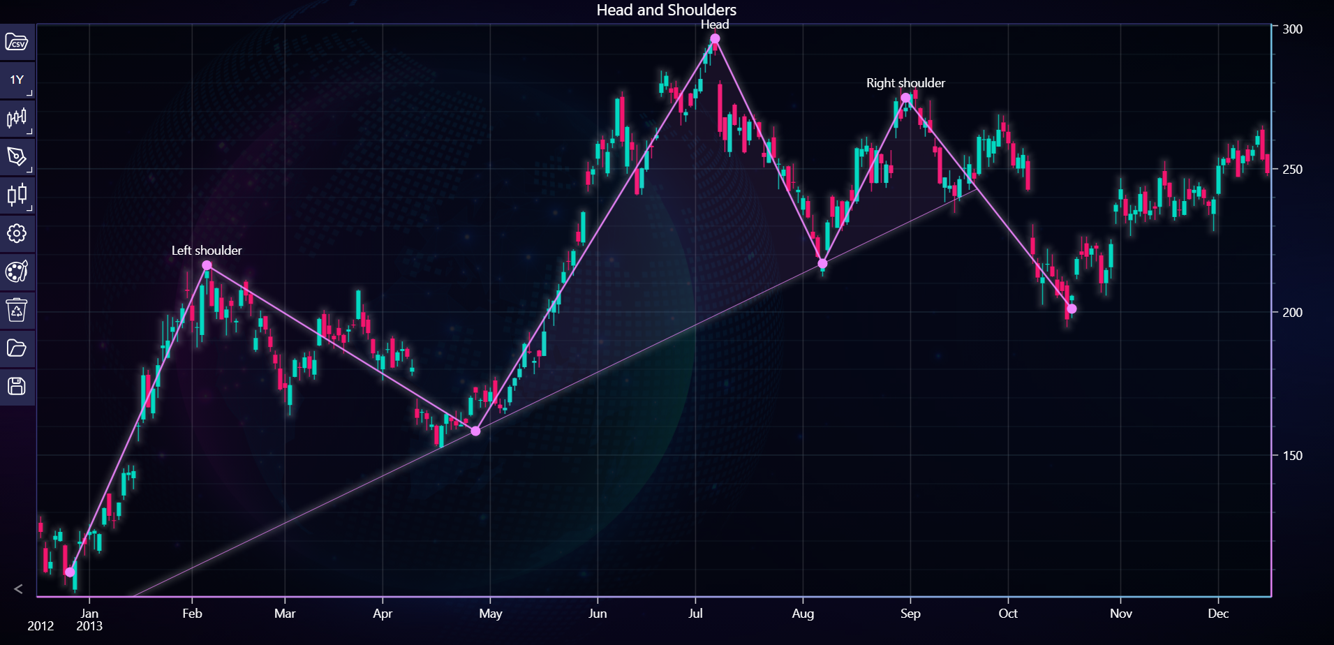The height and width of the screenshot is (645, 1334).
Task: Click the 'Jul' date axis label
Action: 695,614
